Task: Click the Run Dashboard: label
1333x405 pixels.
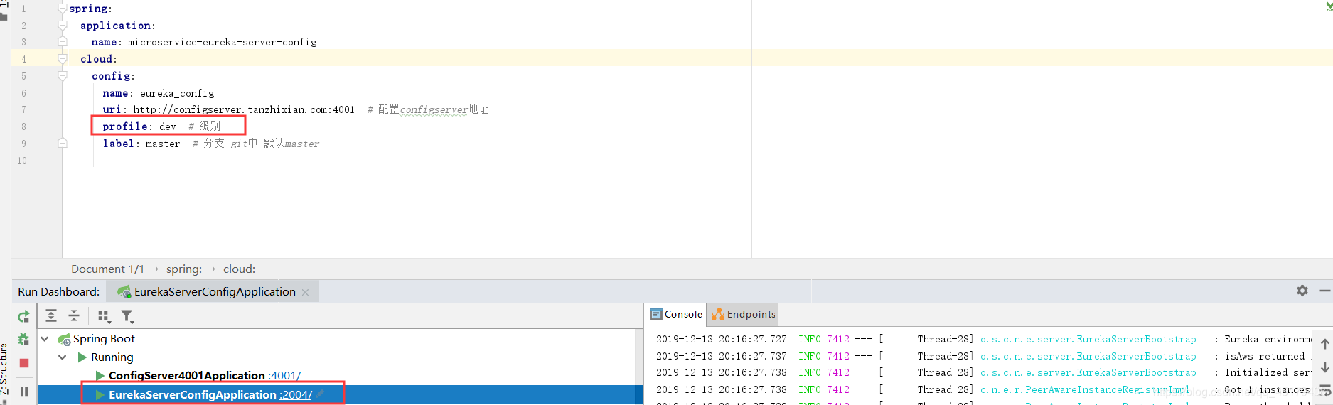Action: pyautogui.click(x=59, y=291)
